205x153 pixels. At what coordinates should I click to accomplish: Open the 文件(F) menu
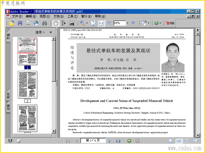coord(17,16)
